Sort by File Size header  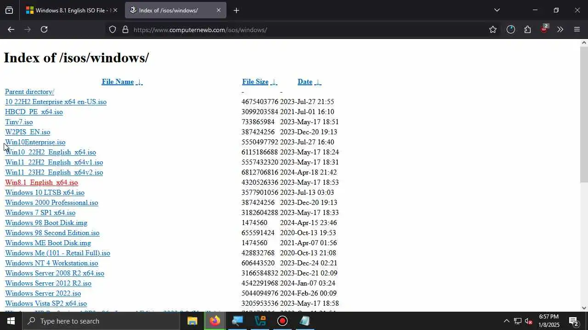click(255, 82)
